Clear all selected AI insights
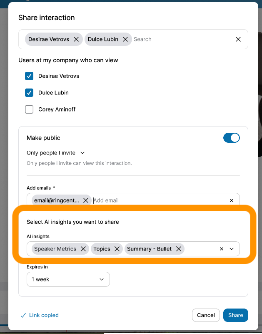The image size is (262, 334). click(x=221, y=248)
